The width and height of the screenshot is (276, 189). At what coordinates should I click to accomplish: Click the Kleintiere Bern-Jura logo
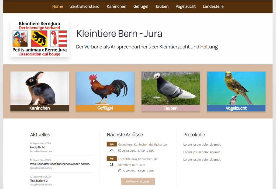coord(39,38)
